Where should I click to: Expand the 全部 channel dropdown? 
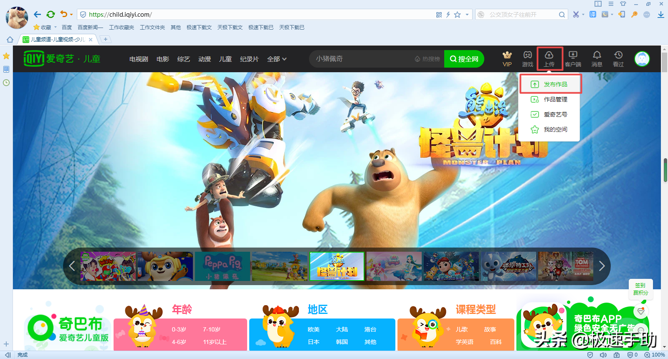point(277,59)
